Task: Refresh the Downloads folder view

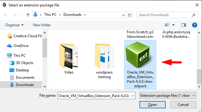Action: [x=130, y=15]
